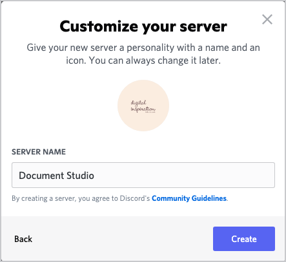This screenshot has width=286, height=262.
Task: Confirm server creation with the blue button
Action: click(x=244, y=239)
